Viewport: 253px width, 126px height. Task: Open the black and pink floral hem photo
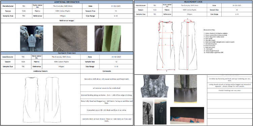[187, 116]
